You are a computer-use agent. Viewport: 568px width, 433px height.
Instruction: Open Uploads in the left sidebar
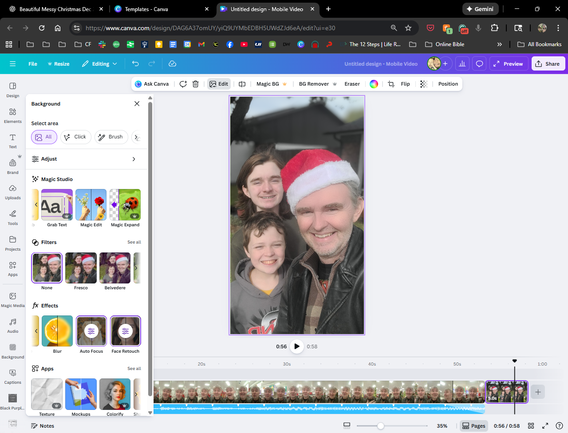[13, 192]
